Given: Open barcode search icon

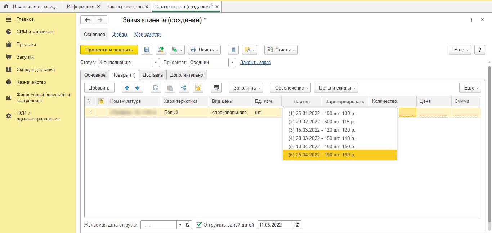Looking at the screenshot, I should point(216,88).
